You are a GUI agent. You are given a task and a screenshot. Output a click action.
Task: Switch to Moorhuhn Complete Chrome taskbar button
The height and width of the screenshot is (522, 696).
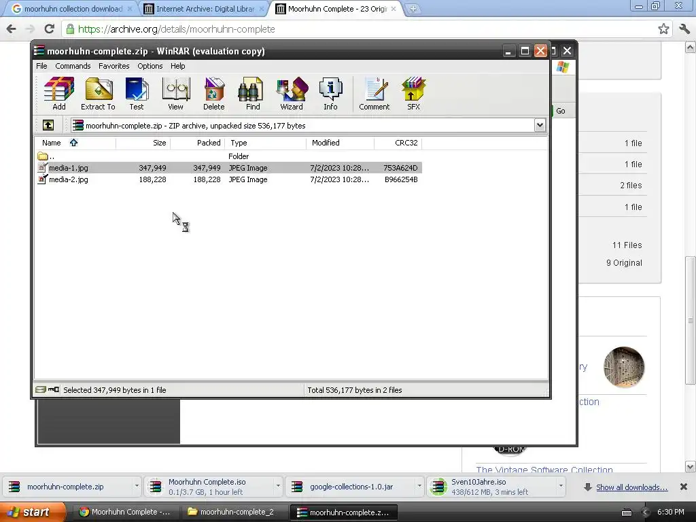125,512
